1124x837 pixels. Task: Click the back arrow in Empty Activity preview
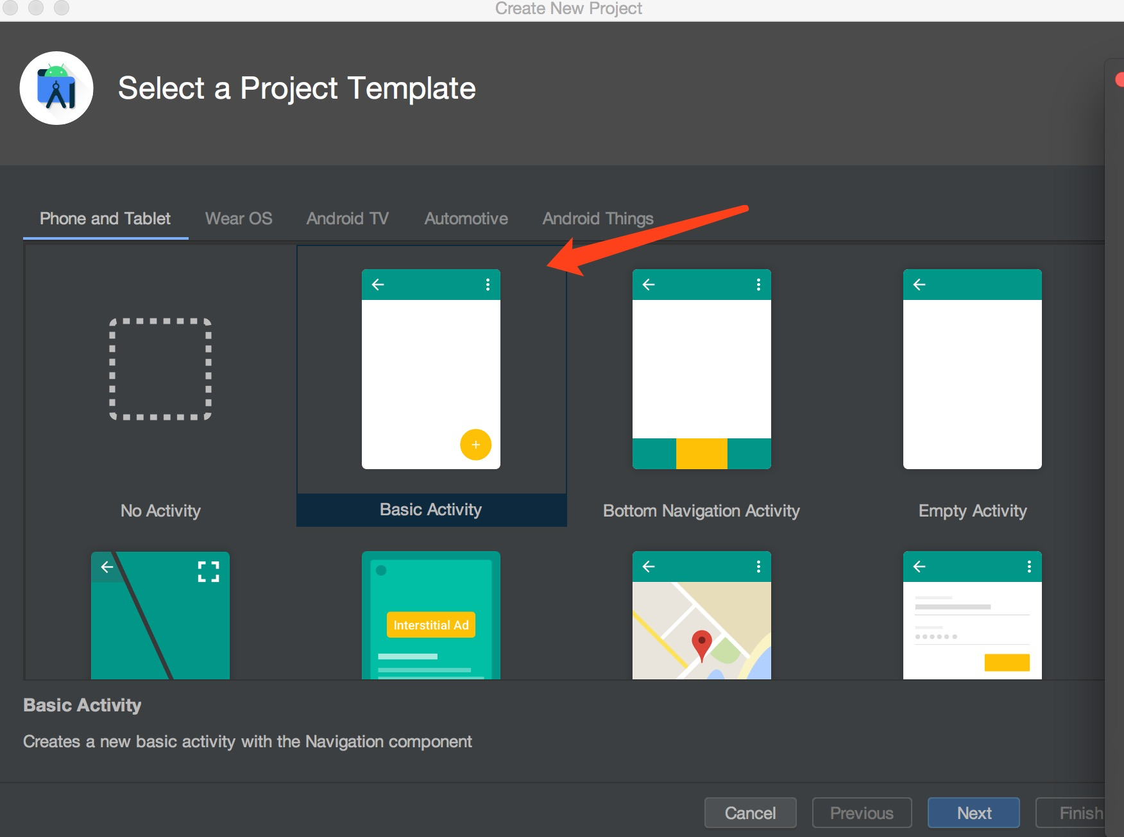point(919,285)
